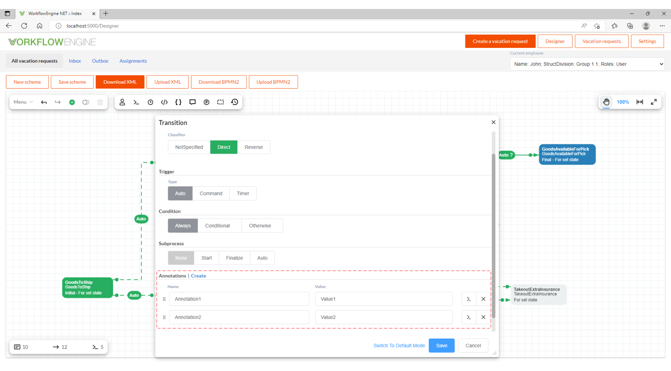Set classifier to NotSpecified

tap(189, 147)
